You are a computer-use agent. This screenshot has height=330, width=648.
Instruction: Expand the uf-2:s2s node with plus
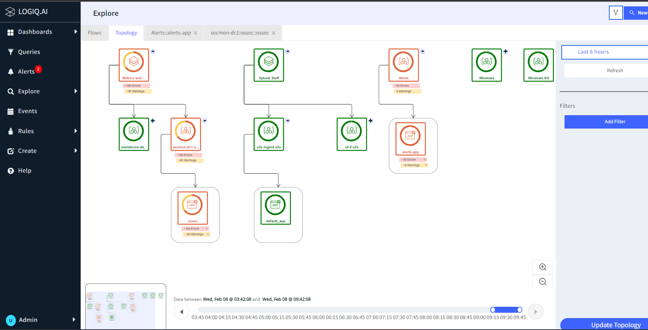point(370,120)
